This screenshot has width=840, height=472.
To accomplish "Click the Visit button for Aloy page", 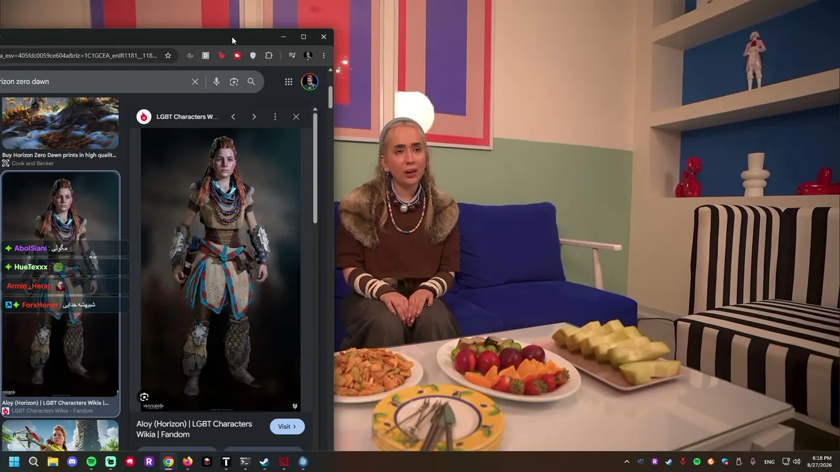I will [287, 426].
